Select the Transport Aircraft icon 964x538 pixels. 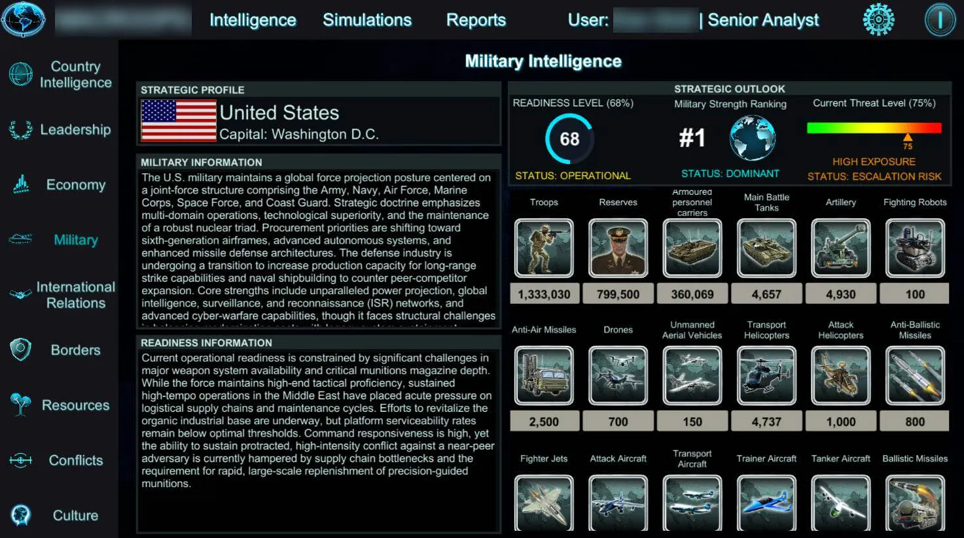(x=692, y=502)
